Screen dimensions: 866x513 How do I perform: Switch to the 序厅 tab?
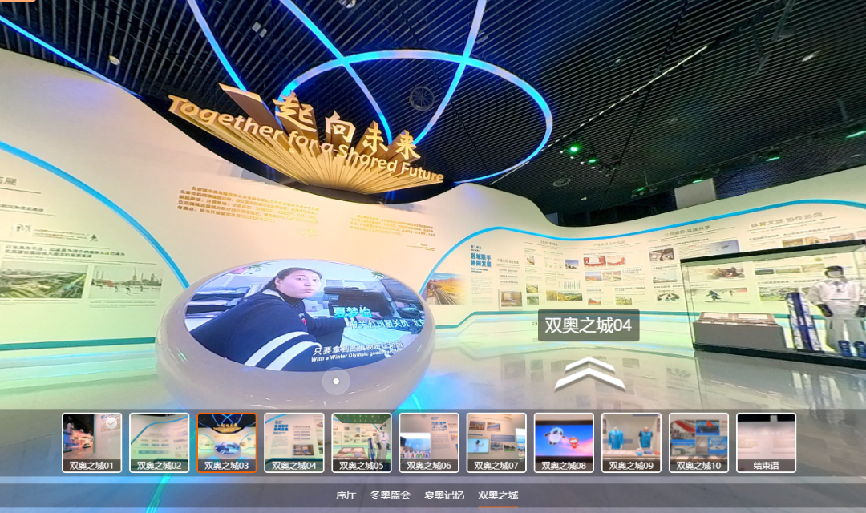pos(346,495)
